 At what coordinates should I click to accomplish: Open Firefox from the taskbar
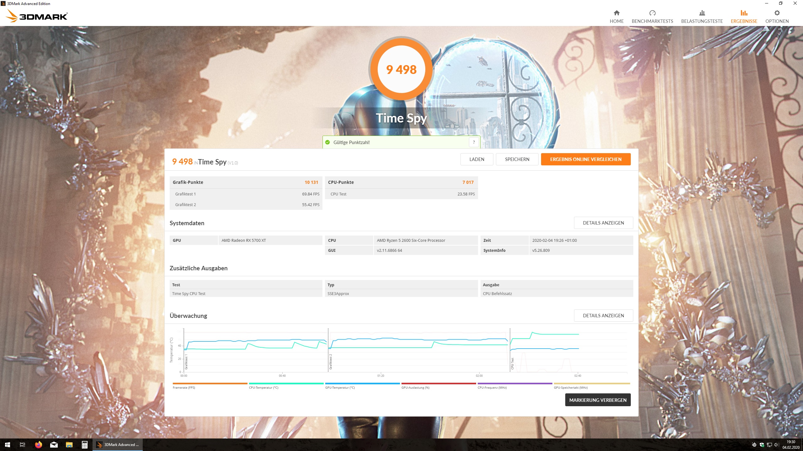tap(38, 444)
